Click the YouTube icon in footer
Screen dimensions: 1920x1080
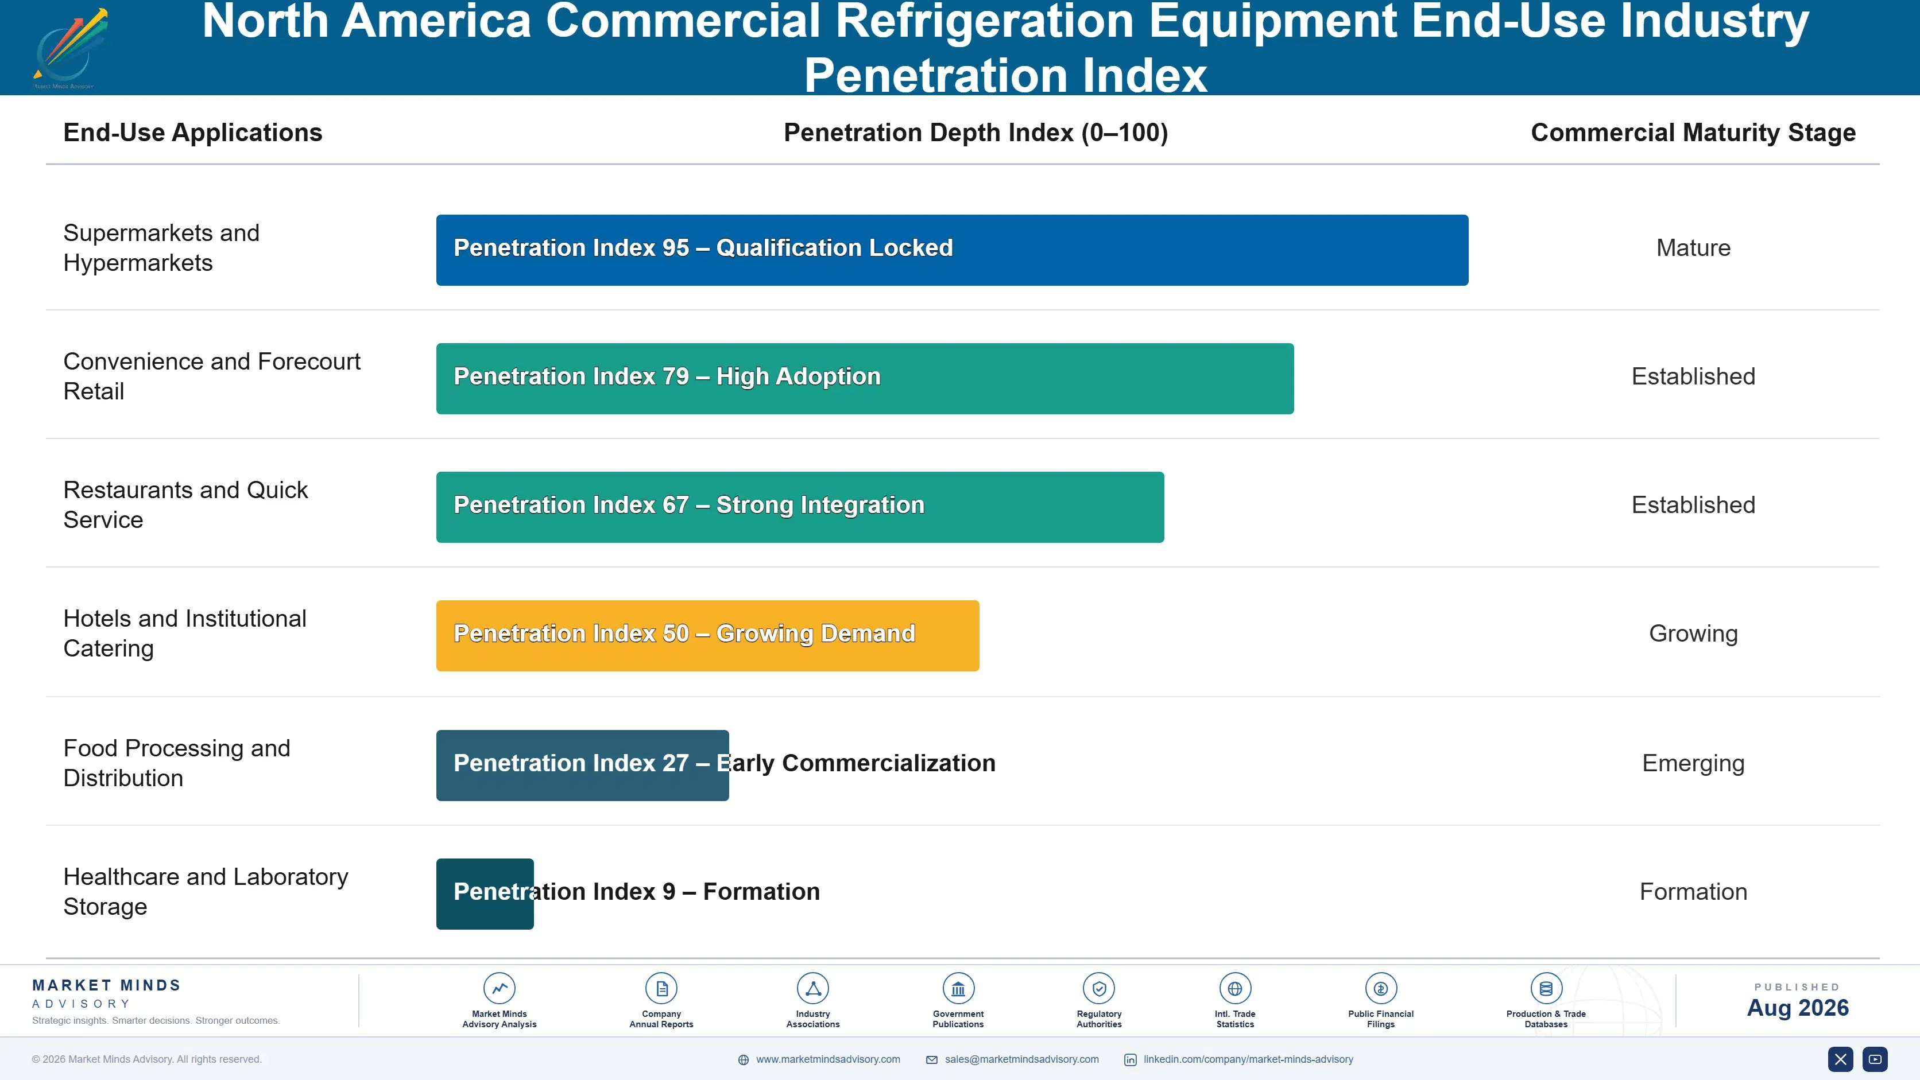[1875, 1059]
